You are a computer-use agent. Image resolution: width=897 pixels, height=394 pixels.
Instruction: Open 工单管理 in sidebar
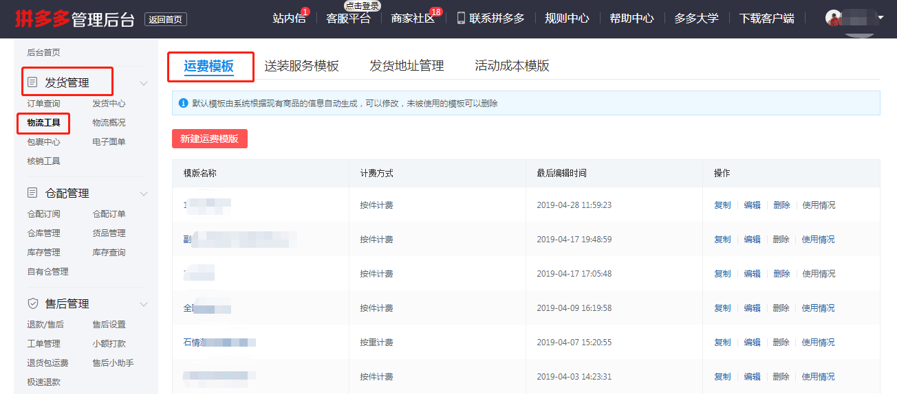pyautogui.click(x=43, y=344)
